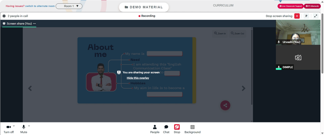
Task: Click Hide this overlay link
Action: (138, 78)
